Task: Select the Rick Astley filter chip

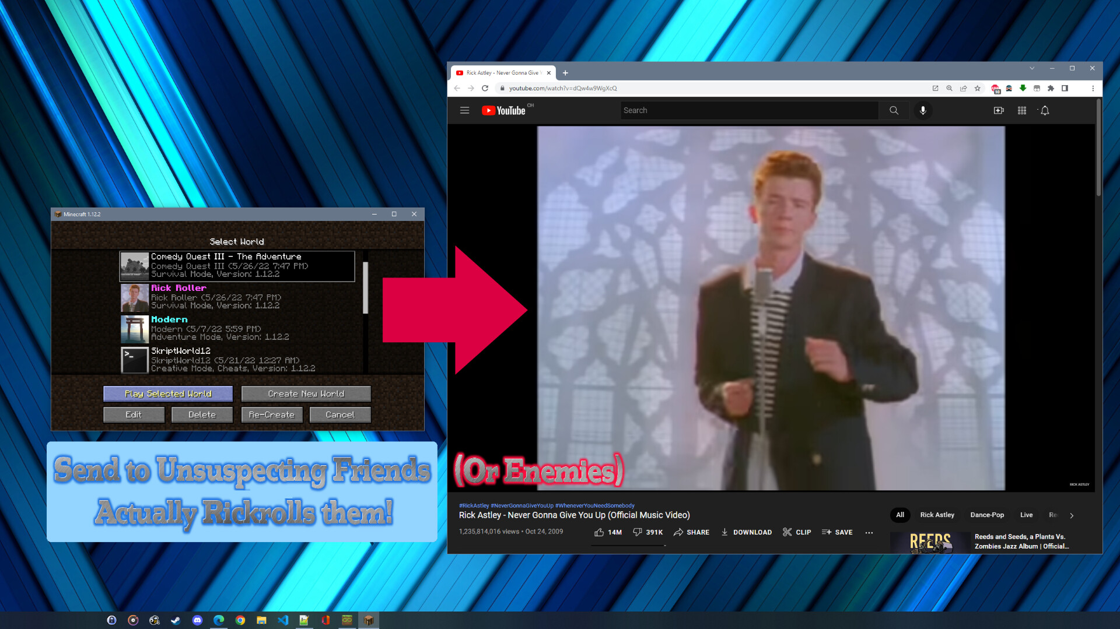Action: 937,515
